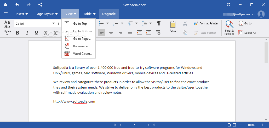Screen dimensions: 269x128
Task: Open the Insert menu
Action: [x=22, y=14]
